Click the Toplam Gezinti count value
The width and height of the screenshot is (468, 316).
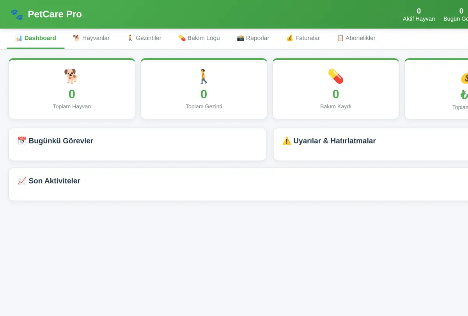click(204, 94)
